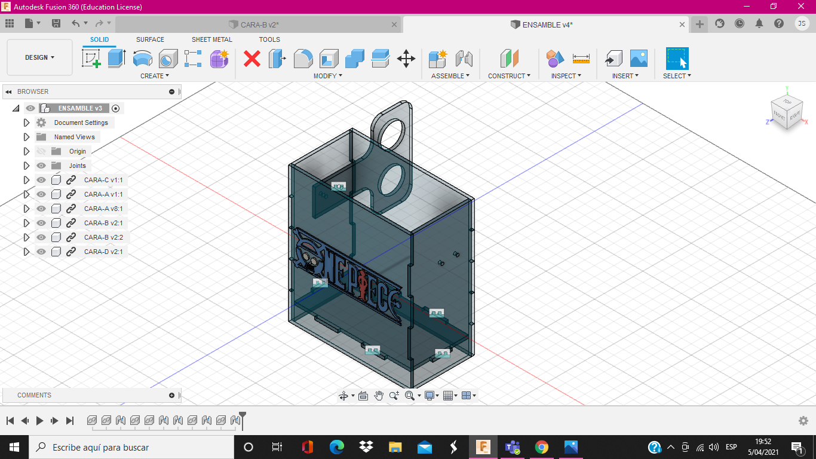Toggle visibility of Joints folder
This screenshot has width=816, height=459.
pyautogui.click(x=41, y=166)
